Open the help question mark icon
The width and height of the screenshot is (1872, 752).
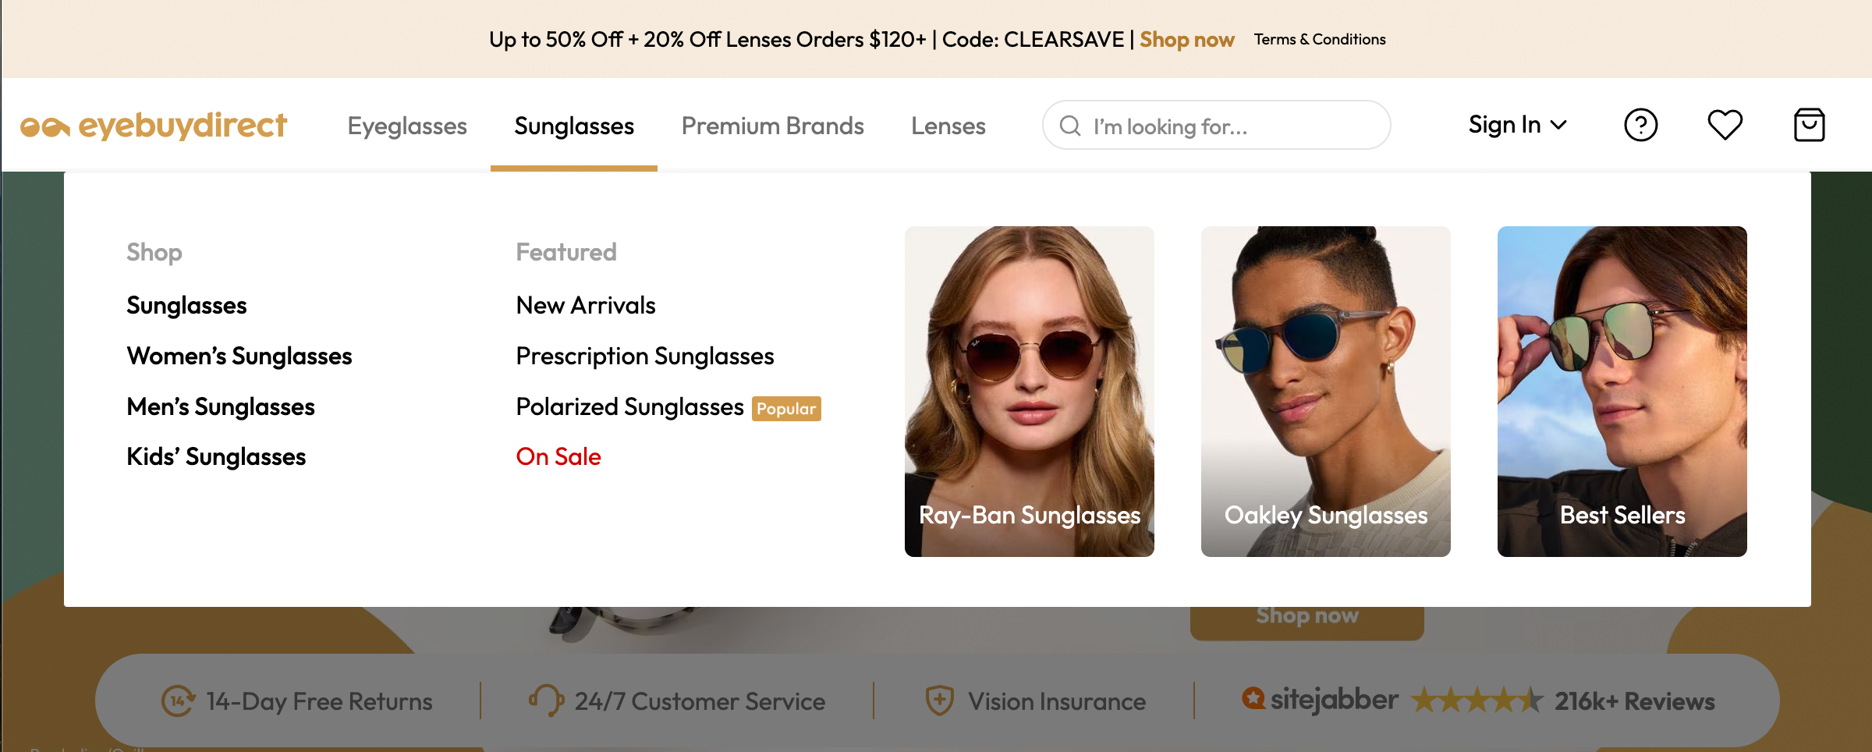pyautogui.click(x=1641, y=124)
